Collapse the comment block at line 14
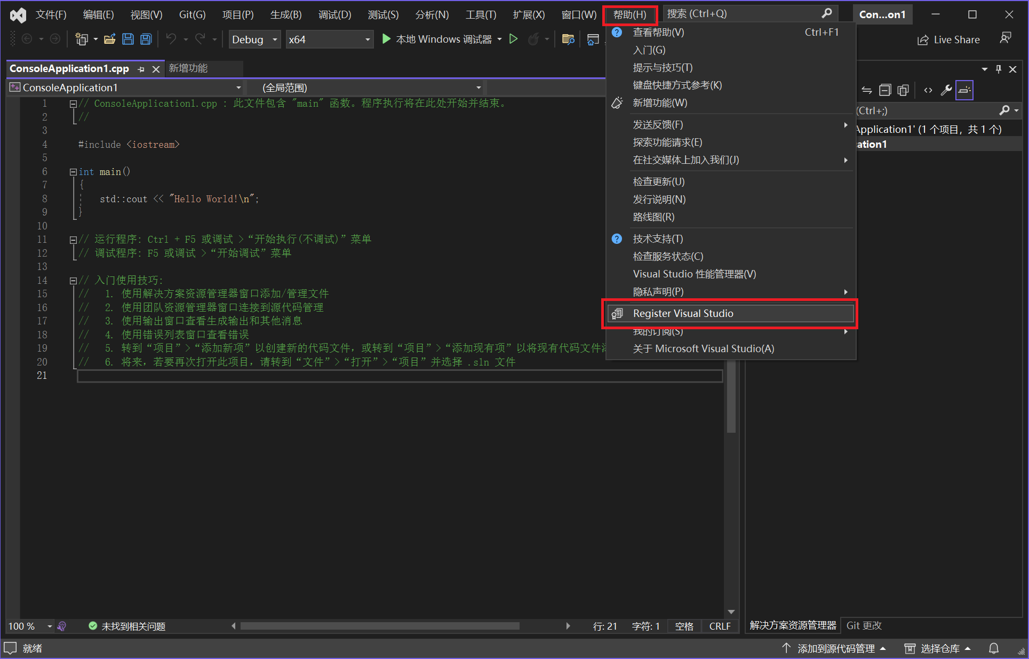The width and height of the screenshot is (1029, 659). (x=73, y=281)
